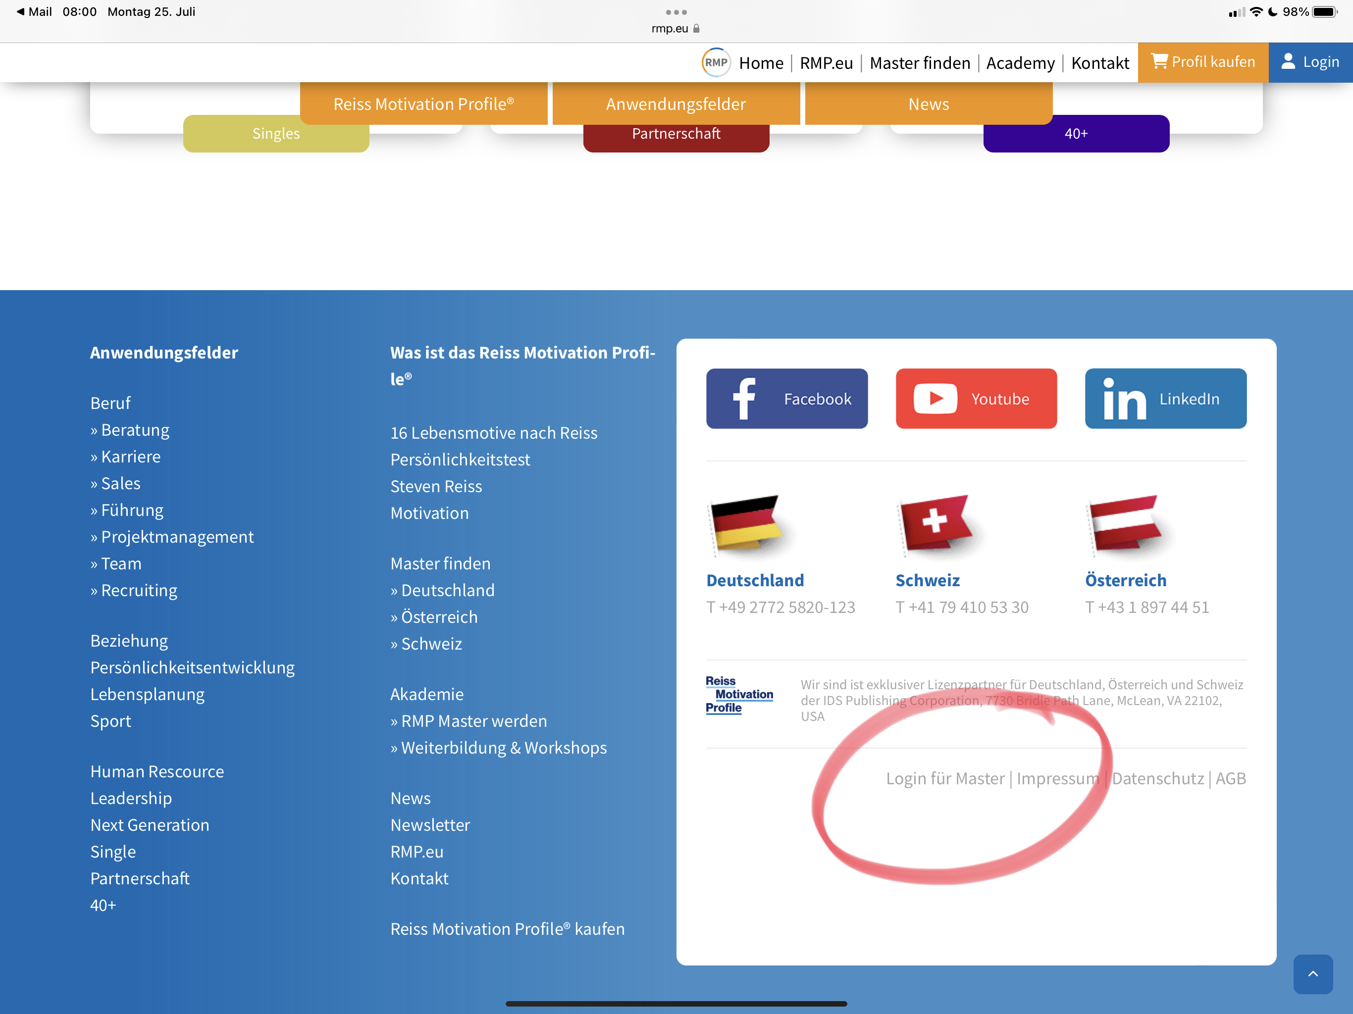The height and width of the screenshot is (1014, 1353).
Task: Open Reiss Motivation Profile® kaufen link
Action: tap(508, 929)
